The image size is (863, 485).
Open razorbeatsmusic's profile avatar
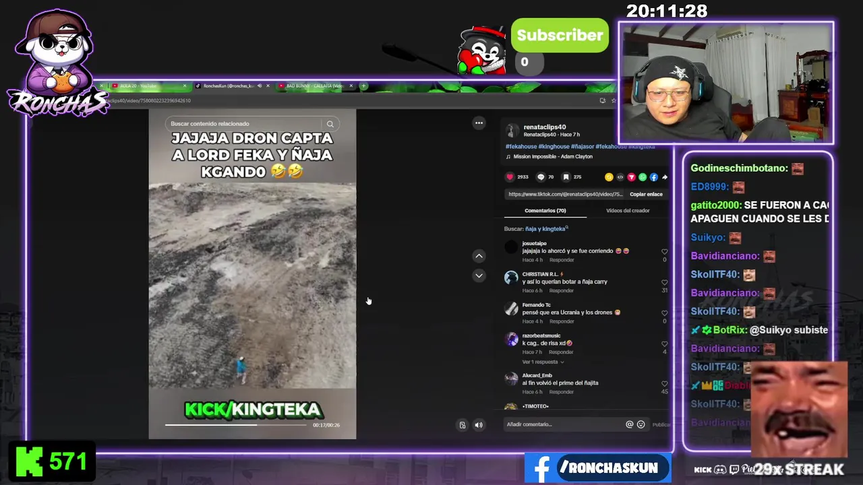click(511, 339)
